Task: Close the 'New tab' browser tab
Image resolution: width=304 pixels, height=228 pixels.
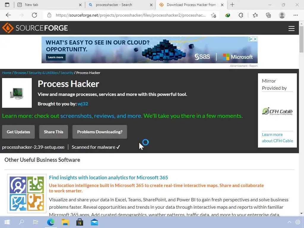Action: (x=80, y=5)
